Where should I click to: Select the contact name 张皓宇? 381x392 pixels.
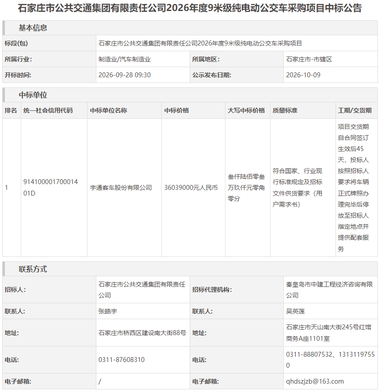(x=108, y=311)
